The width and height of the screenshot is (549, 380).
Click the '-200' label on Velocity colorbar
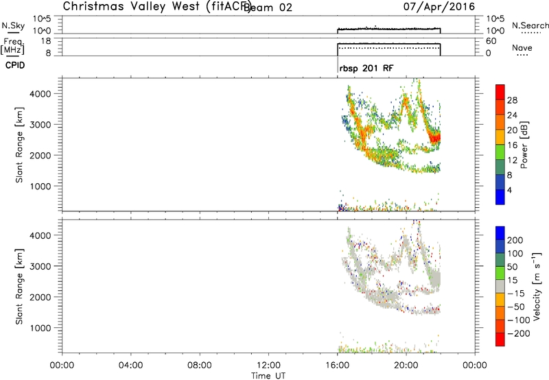click(517, 333)
